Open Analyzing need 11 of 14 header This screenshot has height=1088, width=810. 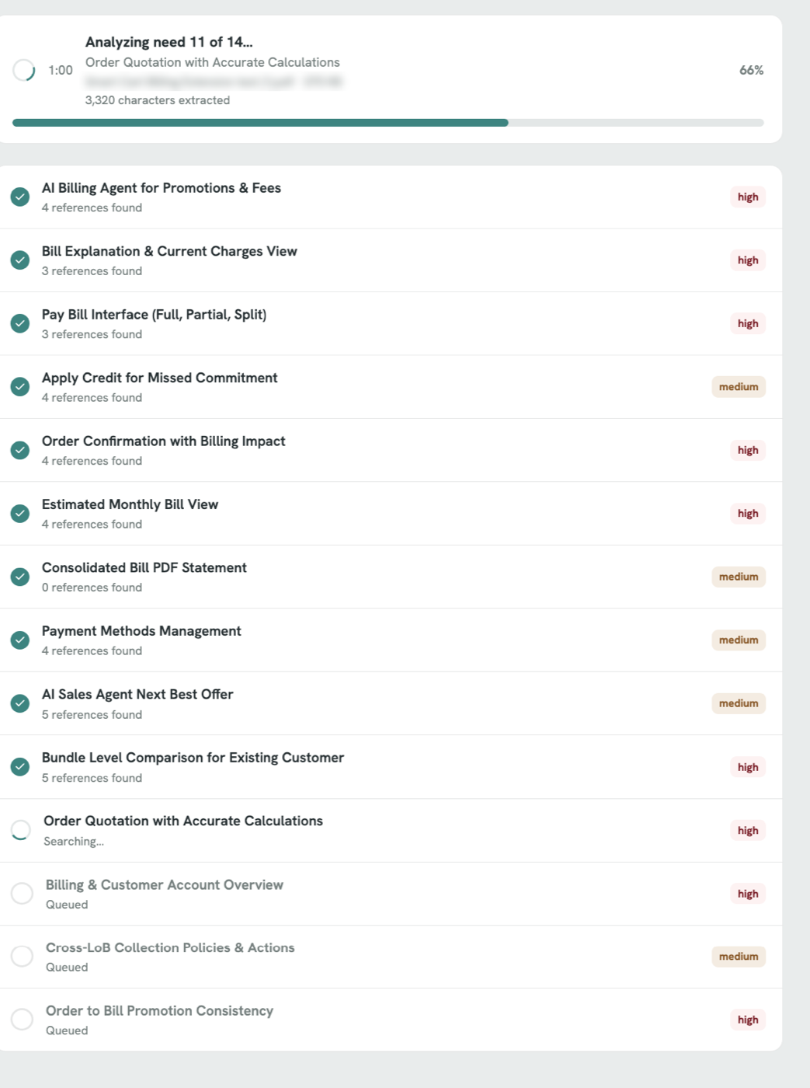169,42
